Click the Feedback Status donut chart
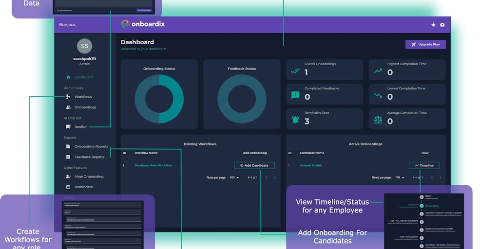 pos(242,99)
